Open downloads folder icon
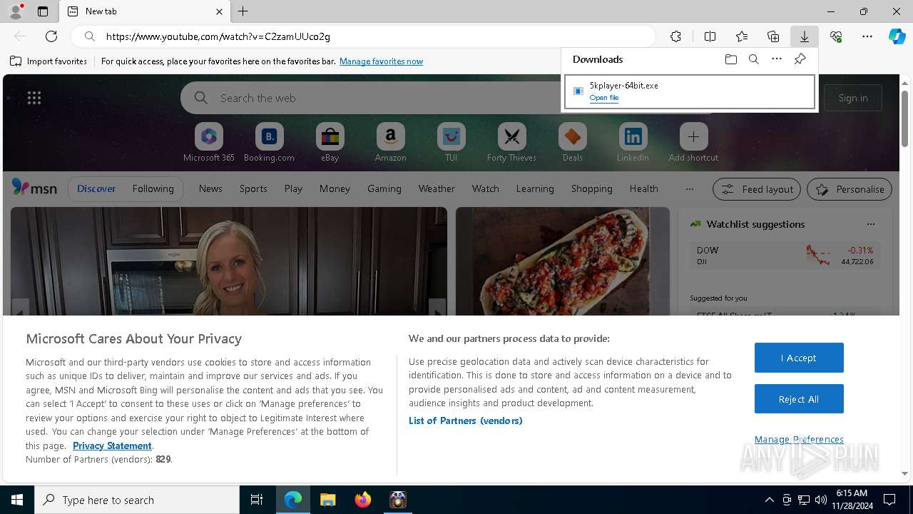 click(x=730, y=59)
